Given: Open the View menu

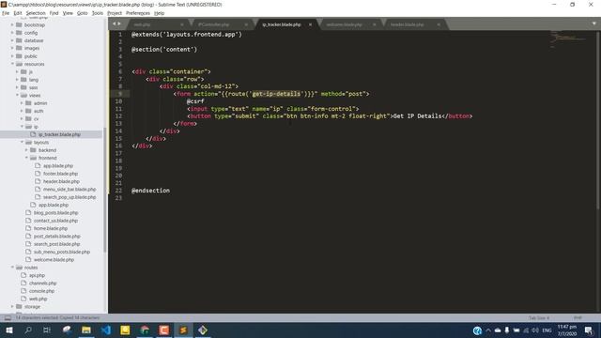Looking at the screenshot, I should click(68, 13).
